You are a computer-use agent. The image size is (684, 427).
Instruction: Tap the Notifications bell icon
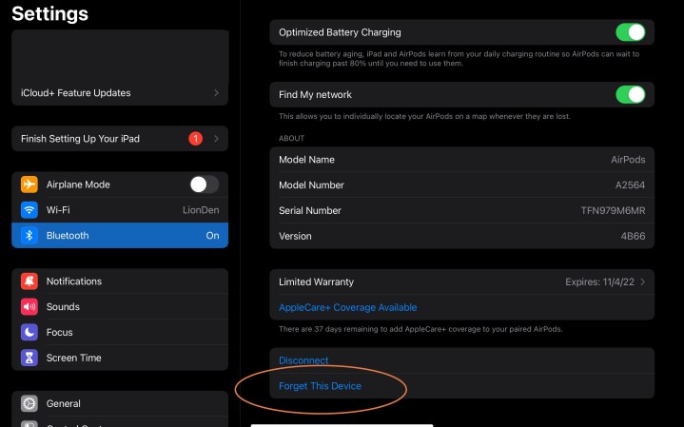pos(29,281)
